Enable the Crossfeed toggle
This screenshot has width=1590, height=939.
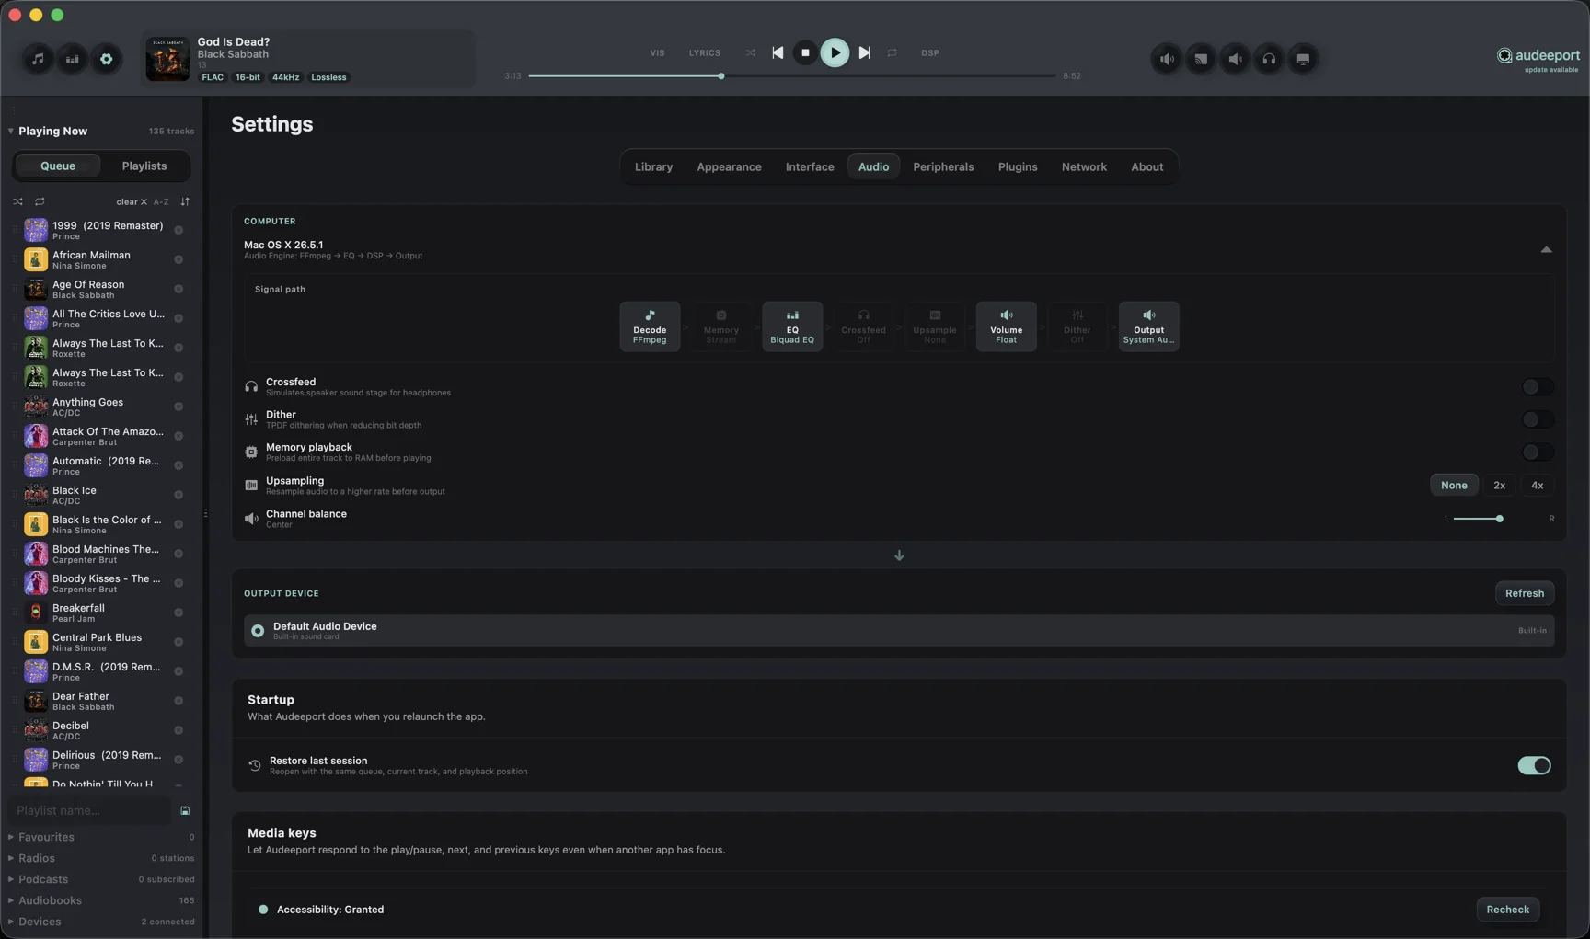click(1537, 387)
